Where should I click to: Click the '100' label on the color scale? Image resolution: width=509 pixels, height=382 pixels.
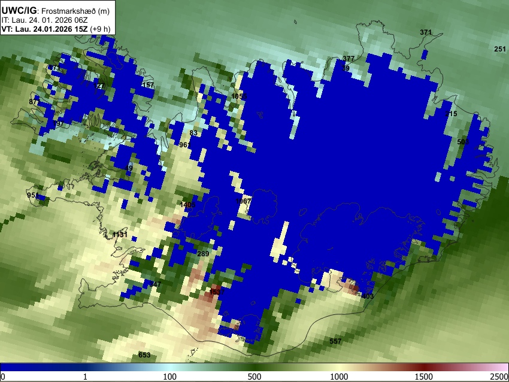[x=170, y=377]
